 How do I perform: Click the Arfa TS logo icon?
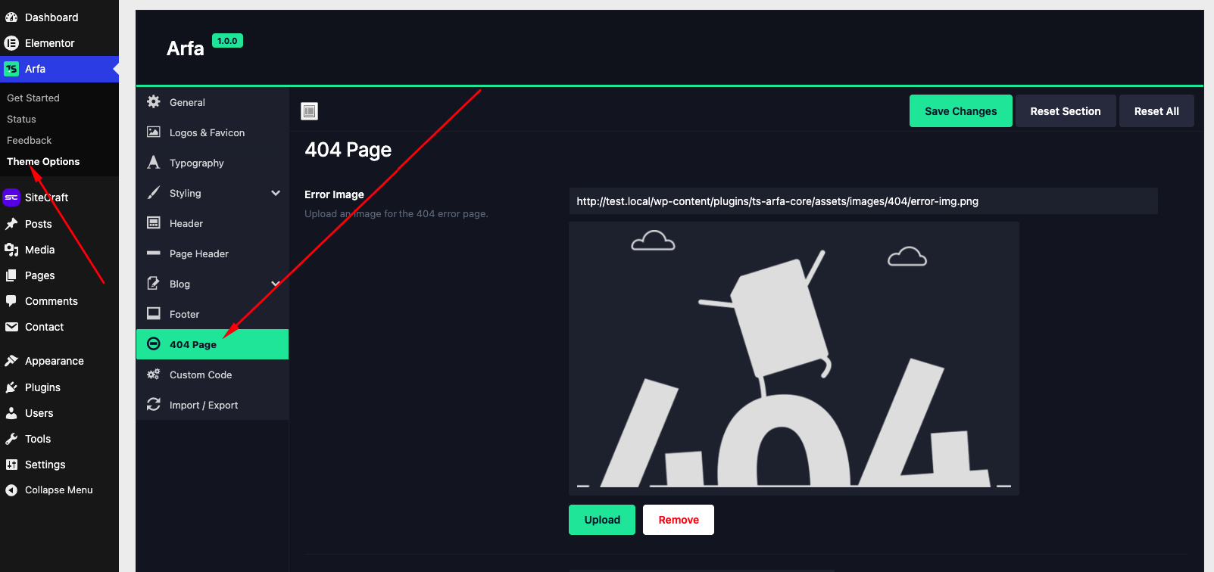pos(11,69)
